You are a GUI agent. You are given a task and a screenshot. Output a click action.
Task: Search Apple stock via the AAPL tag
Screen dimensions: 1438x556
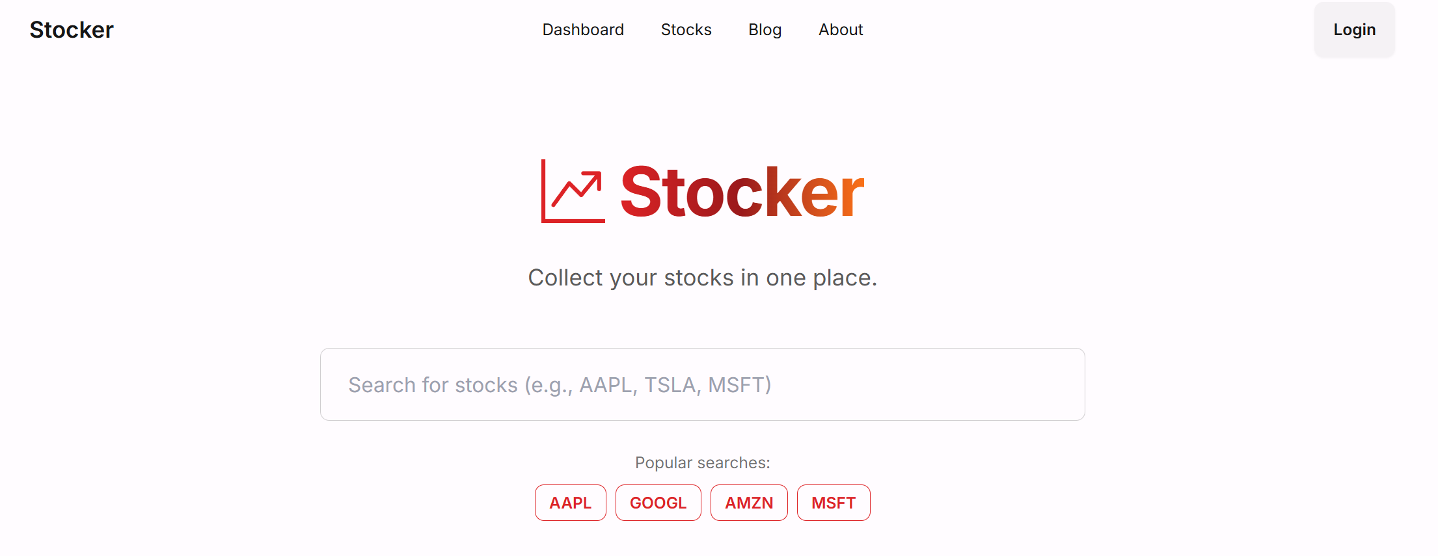point(570,503)
